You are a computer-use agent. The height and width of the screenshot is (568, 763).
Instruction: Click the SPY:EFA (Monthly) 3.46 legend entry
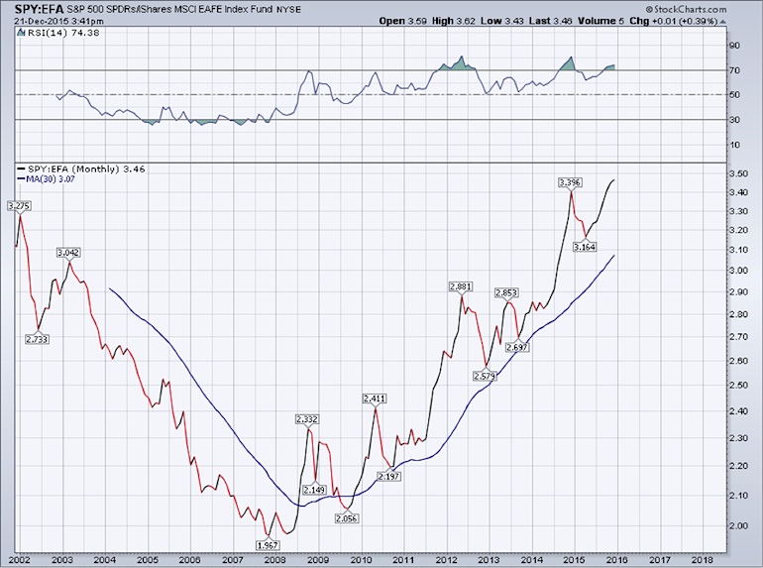81,169
